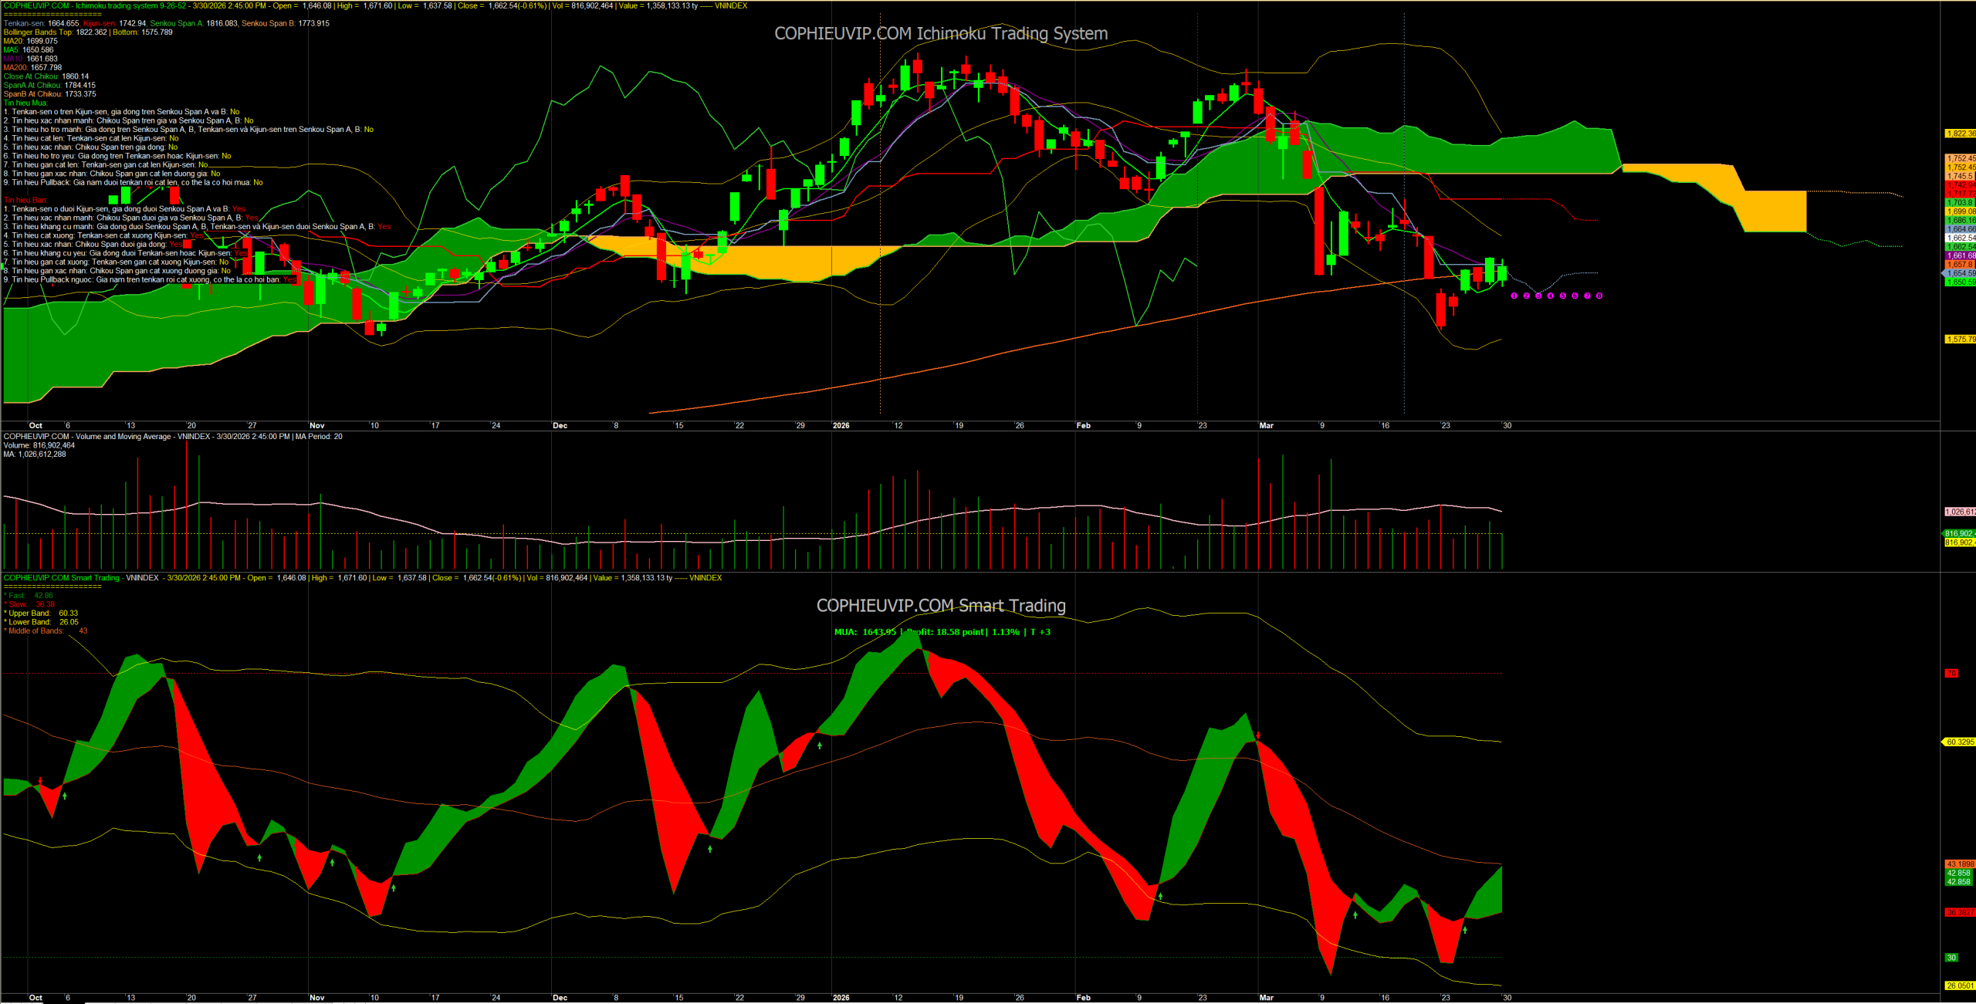Click the green MUA 1643.95 profit label
The height and width of the screenshot is (1004, 1976).
(x=942, y=632)
